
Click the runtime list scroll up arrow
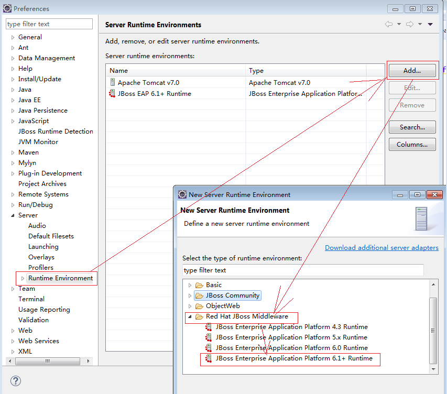tap(433, 284)
